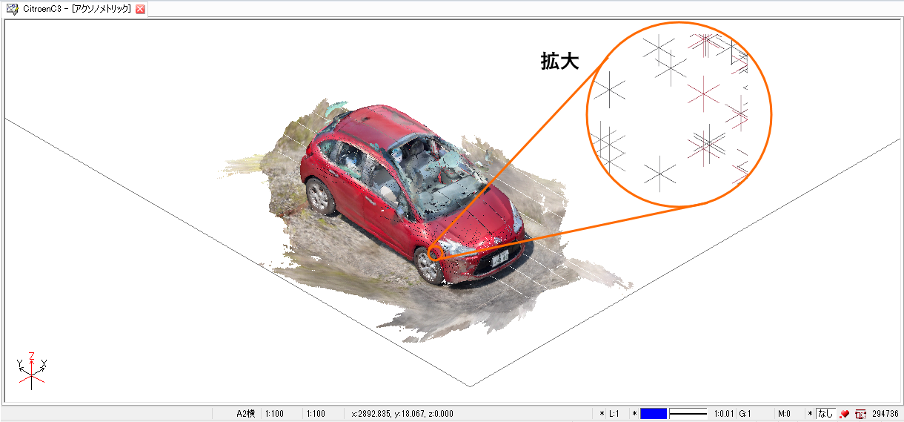904x422 pixels.
Task: Click the 294736 count in status bar
Action: tap(885, 414)
